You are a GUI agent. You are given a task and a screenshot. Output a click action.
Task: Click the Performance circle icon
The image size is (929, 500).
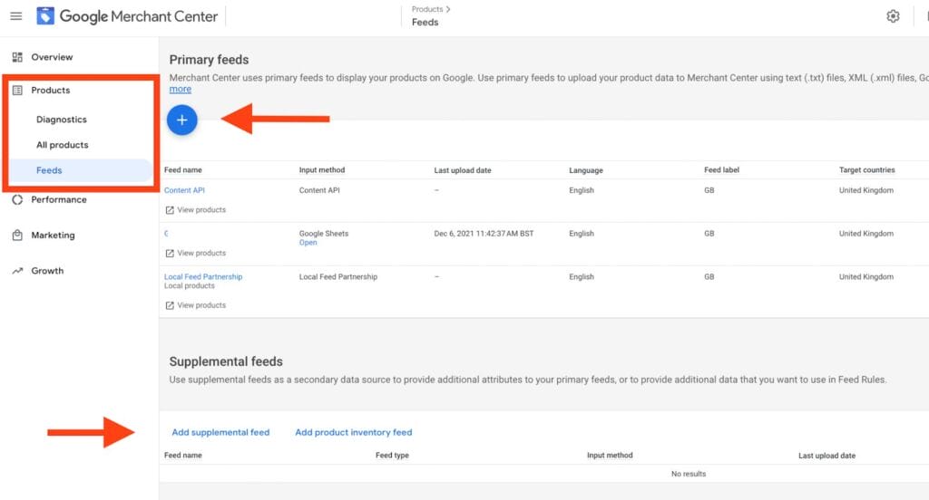(17, 199)
